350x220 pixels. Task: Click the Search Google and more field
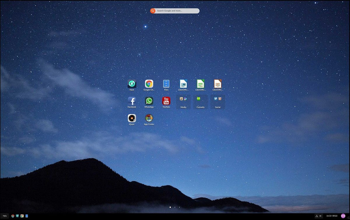pyautogui.click(x=175, y=11)
